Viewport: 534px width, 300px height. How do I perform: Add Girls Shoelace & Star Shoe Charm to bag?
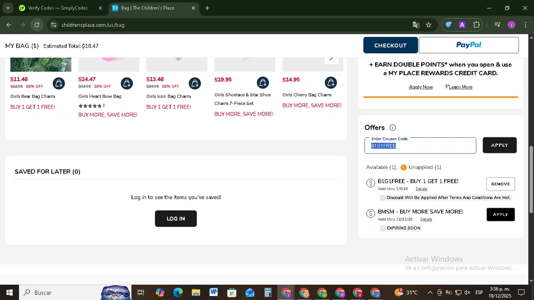(x=263, y=83)
